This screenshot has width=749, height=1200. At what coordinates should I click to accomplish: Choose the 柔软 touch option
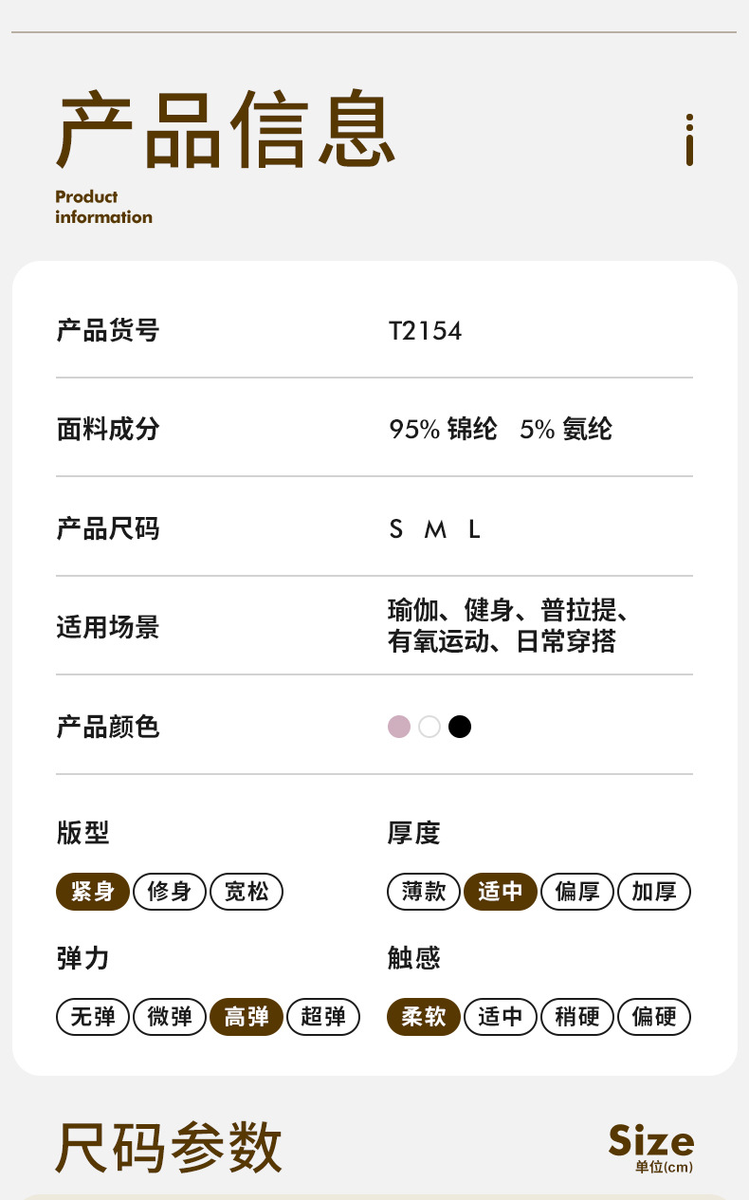click(x=424, y=1017)
